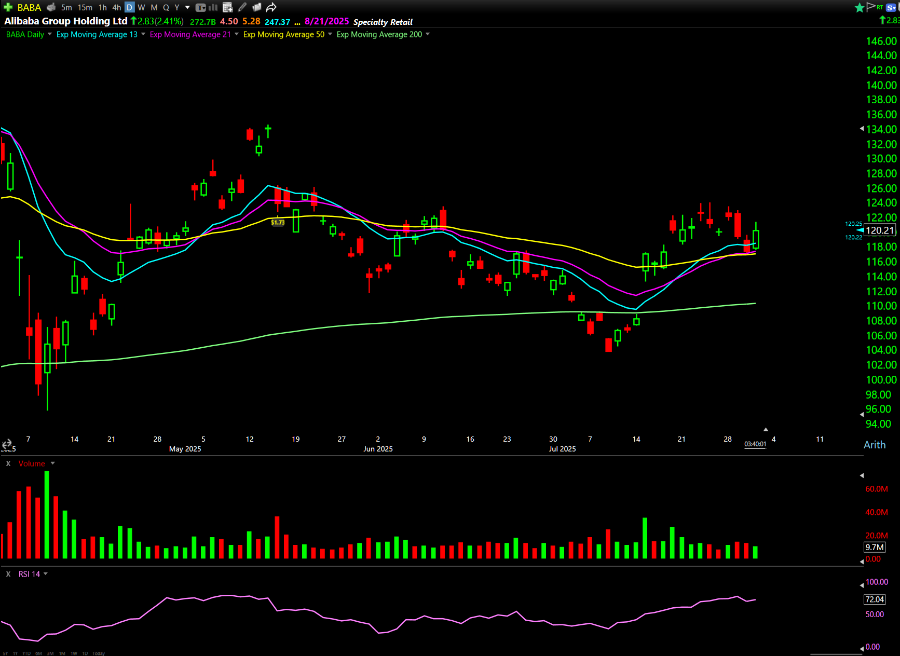Viewport: 900px width, 656px height.
Task: Click the 120.21 current price label
Action: pos(880,230)
